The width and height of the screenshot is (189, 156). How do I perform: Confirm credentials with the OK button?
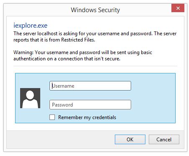(130, 139)
